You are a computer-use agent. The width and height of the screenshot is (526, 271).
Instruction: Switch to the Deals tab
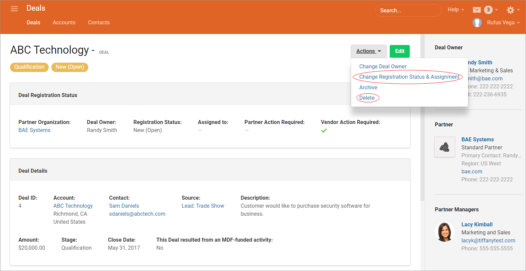pyautogui.click(x=33, y=23)
